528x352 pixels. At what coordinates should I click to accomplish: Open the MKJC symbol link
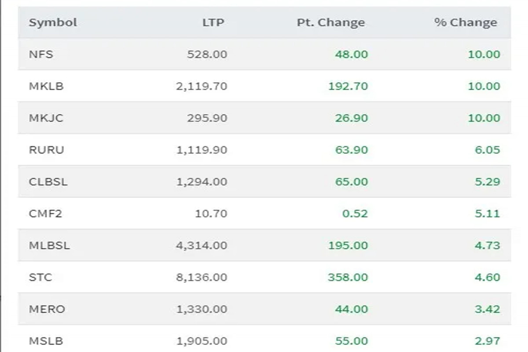click(46, 118)
